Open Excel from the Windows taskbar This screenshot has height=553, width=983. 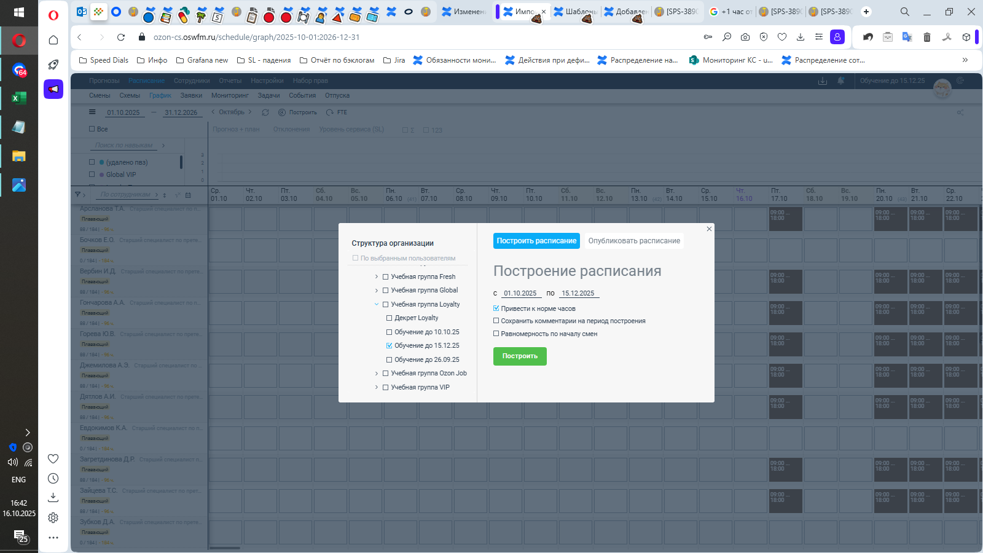pyautogui.click(x=19, y=98)
